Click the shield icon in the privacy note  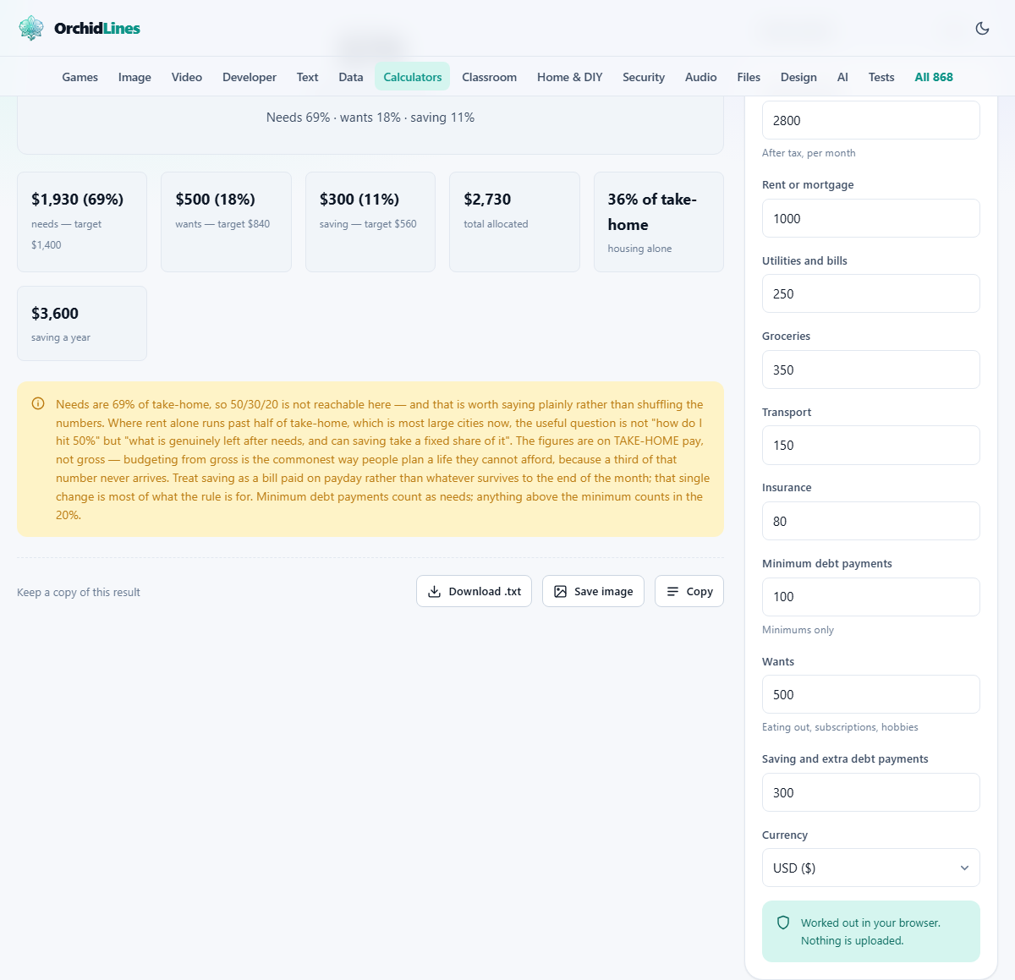point(783,923)
